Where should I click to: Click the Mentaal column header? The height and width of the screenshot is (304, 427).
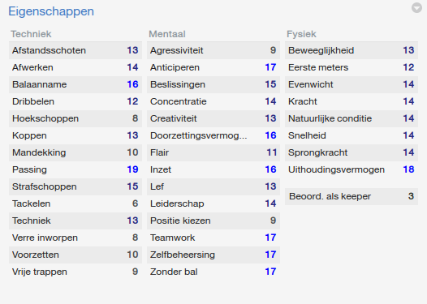(167, 34)
